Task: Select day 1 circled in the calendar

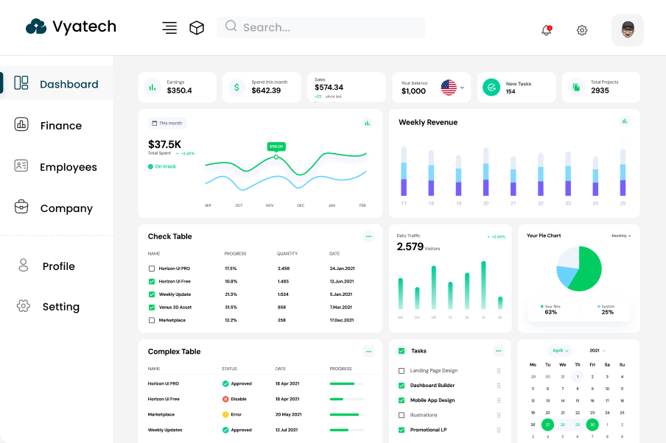Action: point(578,377)
